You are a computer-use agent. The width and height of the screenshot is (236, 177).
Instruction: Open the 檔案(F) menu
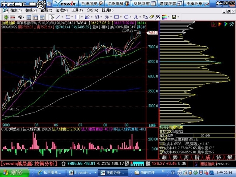click(16, 10)
